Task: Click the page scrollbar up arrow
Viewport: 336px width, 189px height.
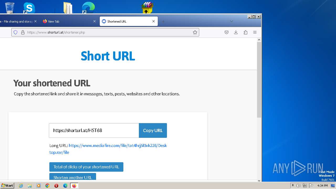Action: [259, 40]
